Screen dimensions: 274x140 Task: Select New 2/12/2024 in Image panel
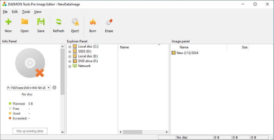[187, 53]
